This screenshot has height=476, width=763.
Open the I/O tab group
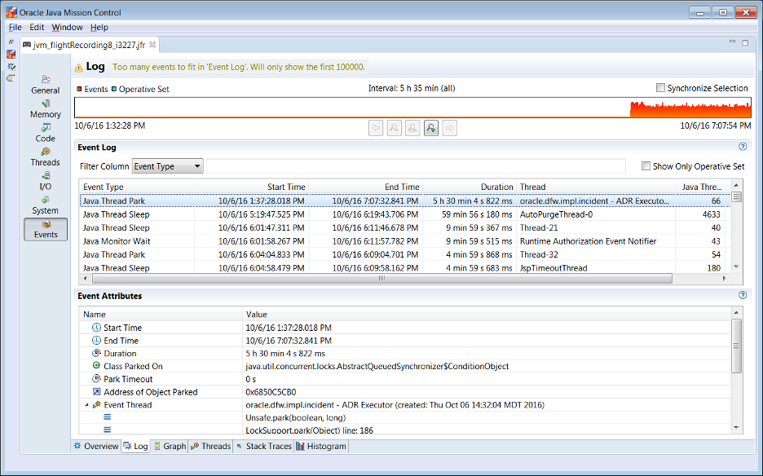click(x=46, y=181)
